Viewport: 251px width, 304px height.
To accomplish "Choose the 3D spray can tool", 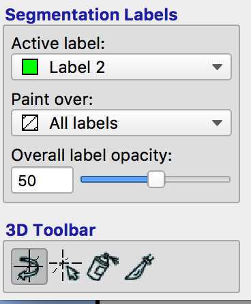I will pos(103,266).
